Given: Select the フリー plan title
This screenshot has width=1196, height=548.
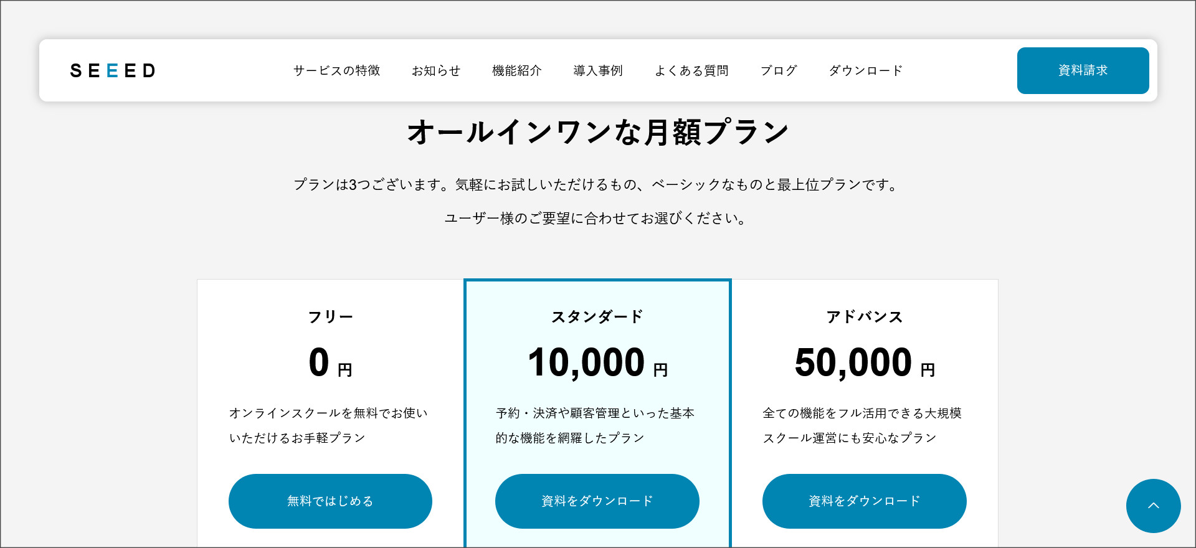Looking at the screenshot, I should point(330,317).
